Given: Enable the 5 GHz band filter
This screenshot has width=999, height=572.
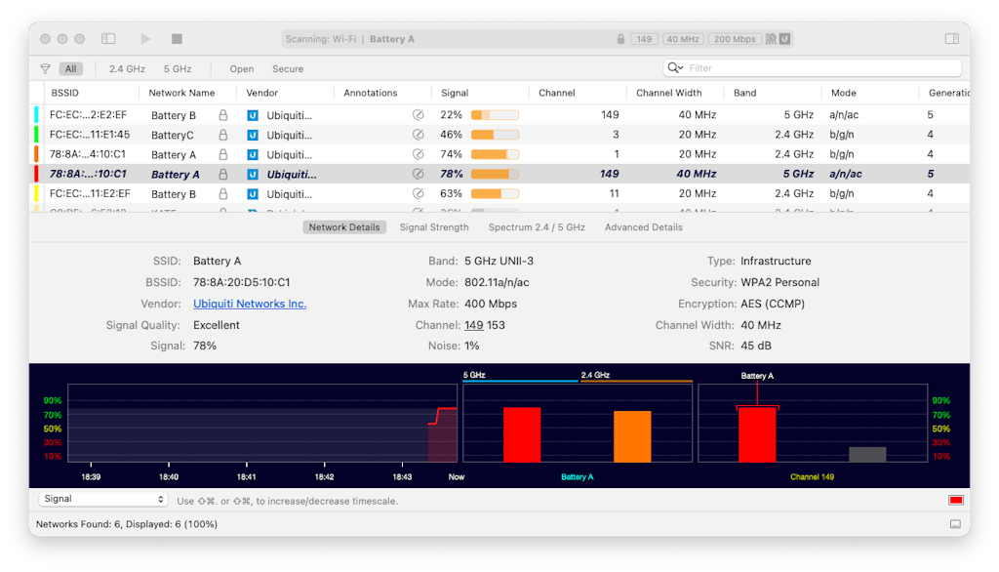Looking at the screenshot, I should 178,69.
